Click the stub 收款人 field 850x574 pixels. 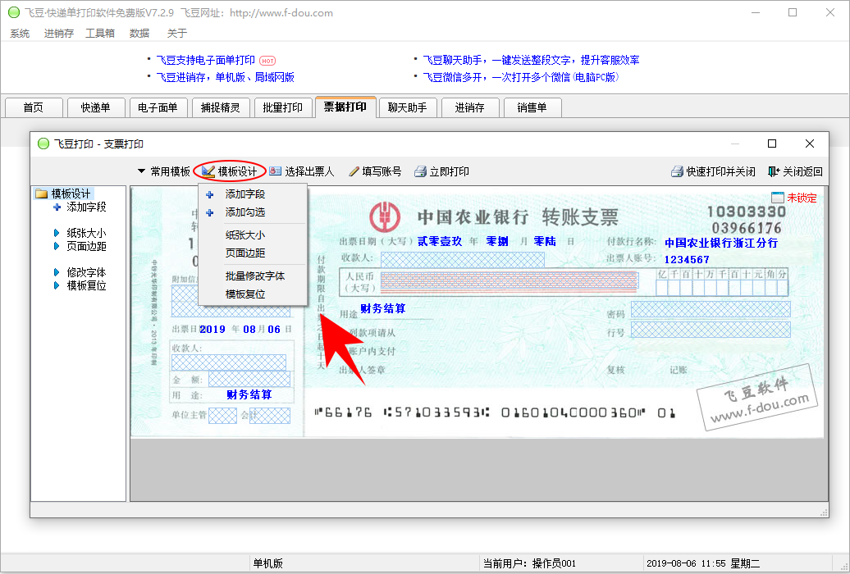[x=229, y=362]
